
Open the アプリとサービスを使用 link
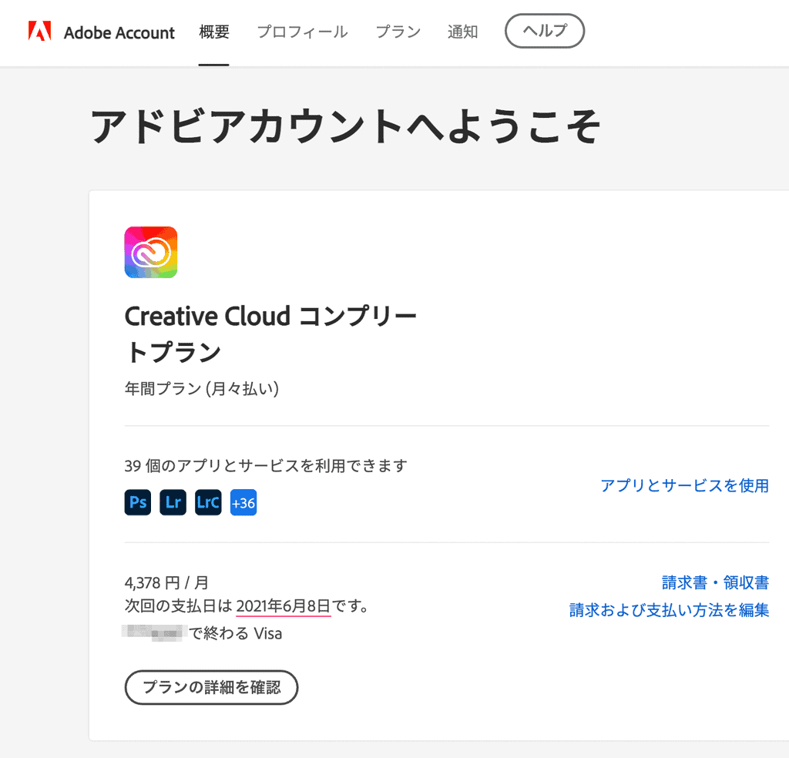(684, 485)
